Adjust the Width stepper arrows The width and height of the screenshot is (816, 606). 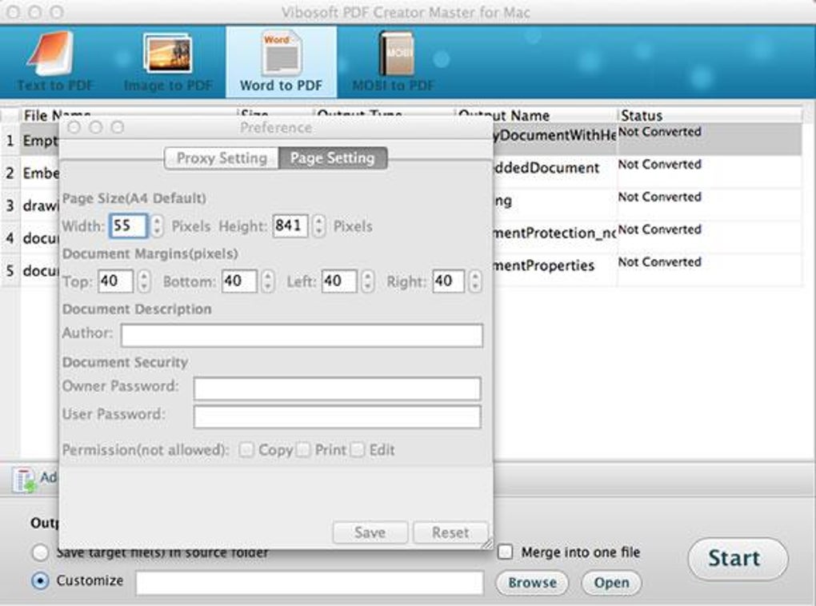pyautogui.click(x=157, y=225)
